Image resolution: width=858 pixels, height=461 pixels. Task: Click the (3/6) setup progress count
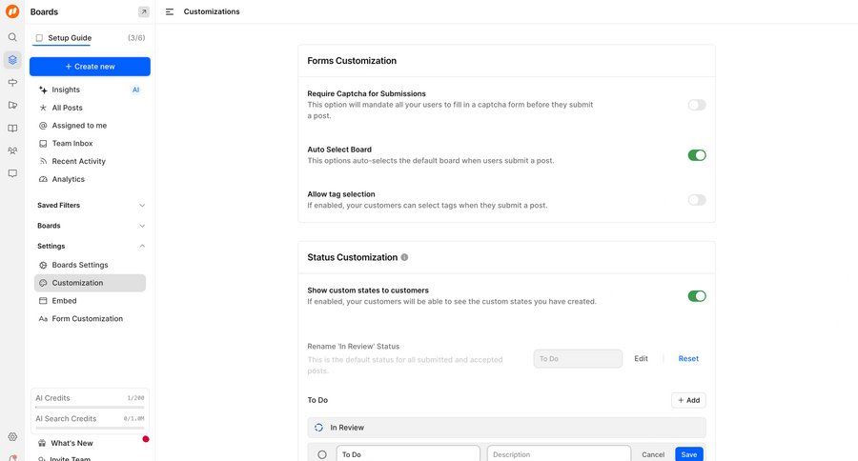(x=136, y=38)
